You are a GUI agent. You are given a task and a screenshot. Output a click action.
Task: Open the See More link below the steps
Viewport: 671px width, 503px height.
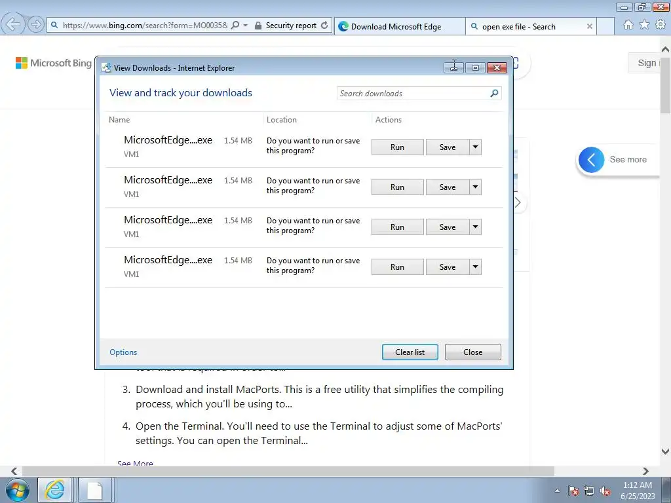135,464
